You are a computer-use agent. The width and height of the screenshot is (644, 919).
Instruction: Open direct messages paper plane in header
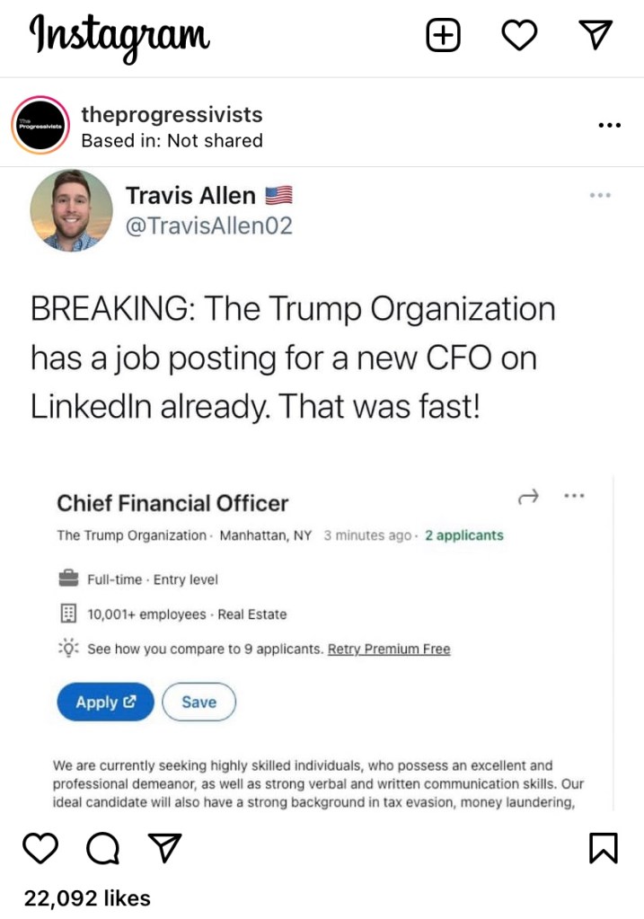pos(595,35)
